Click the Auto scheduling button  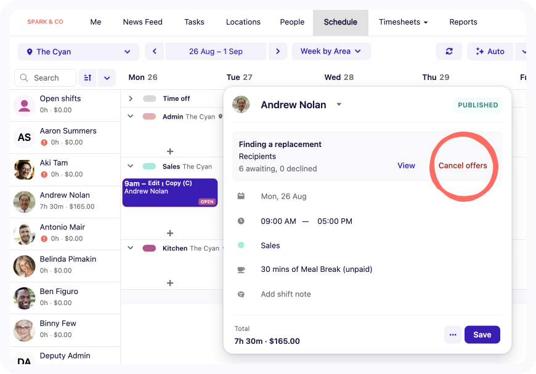pos(490,51)
